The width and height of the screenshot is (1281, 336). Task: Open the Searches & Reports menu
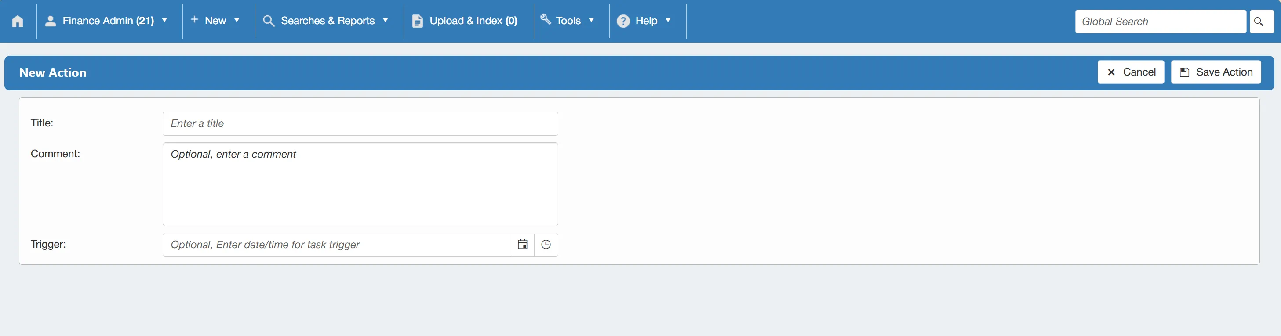coord(328,21)
